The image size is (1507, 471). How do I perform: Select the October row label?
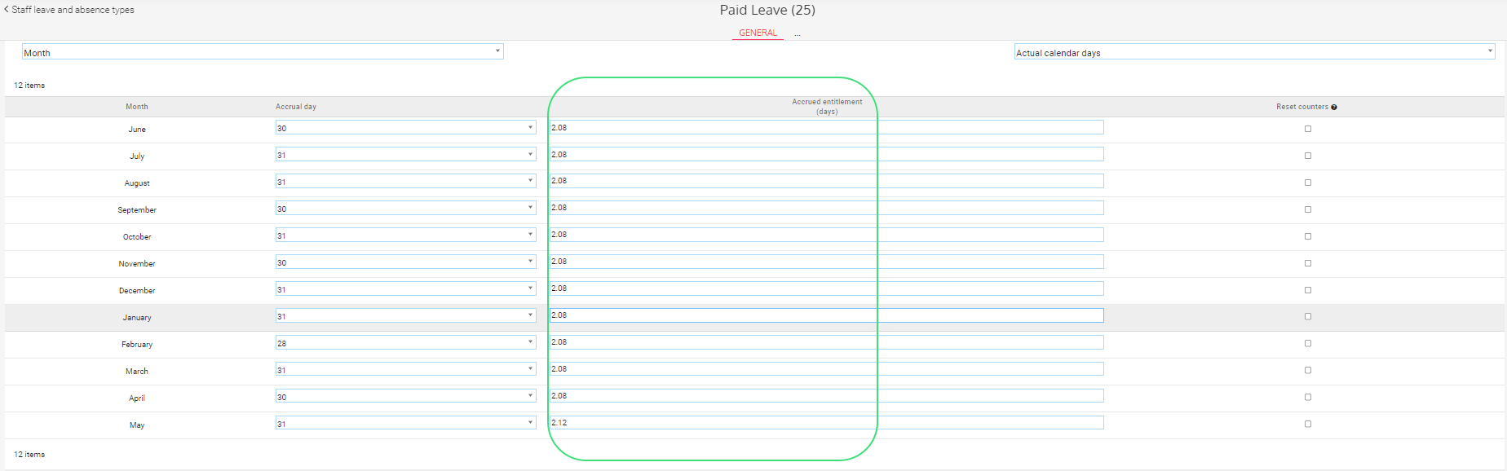(x=137, y=237)
